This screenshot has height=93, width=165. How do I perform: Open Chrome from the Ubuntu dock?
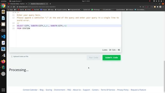click(3, 6)
